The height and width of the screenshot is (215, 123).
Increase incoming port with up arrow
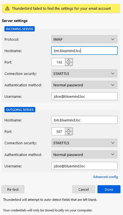[x=69, y=60]
